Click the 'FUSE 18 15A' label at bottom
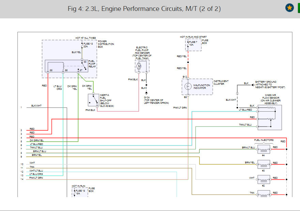This screenshot has height=211, width=300. click(80, 192)
